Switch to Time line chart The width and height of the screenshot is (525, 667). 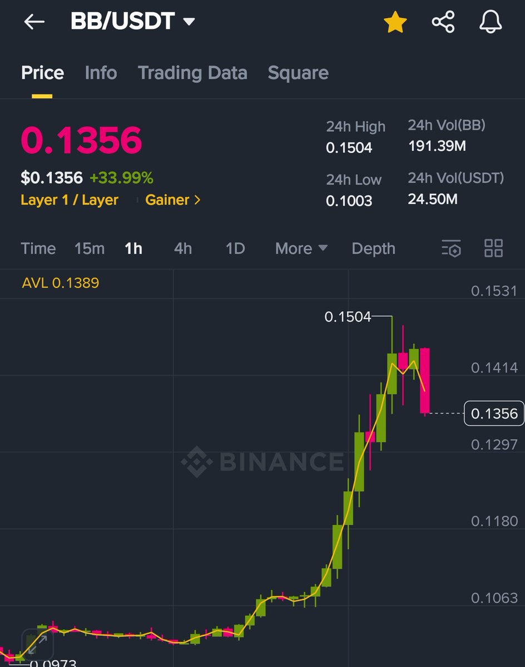coord(38,248)
